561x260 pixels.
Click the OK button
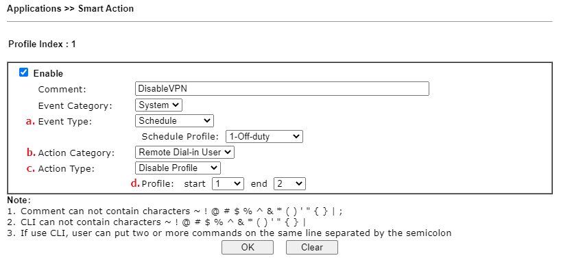[247, 247]
